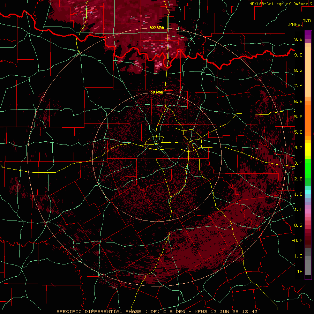
Task: Click the 7.4 value on the color scale
Action: [298, 86]
